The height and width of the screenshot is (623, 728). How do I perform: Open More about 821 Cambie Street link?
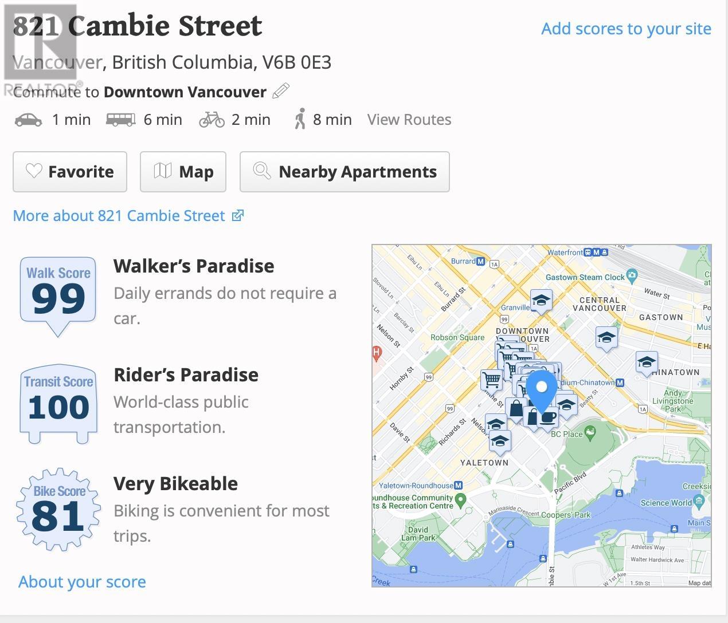pyautogui.click(x=128, y=216)
